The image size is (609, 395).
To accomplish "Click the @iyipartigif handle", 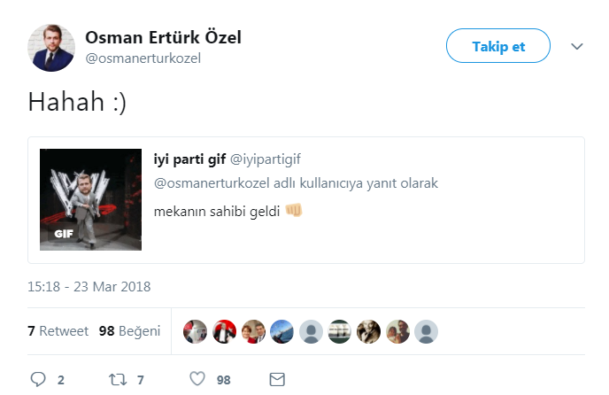I will pos(266,159).
